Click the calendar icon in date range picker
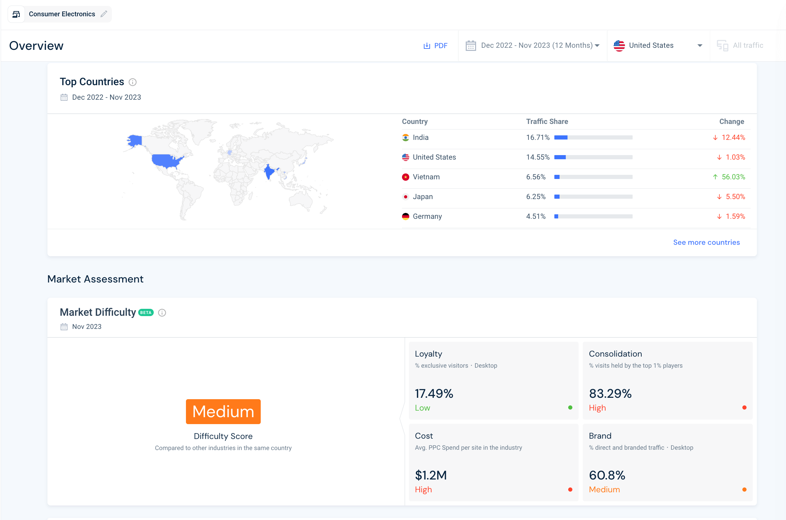This screenshot has height=520, width=786. pos(471,46)
